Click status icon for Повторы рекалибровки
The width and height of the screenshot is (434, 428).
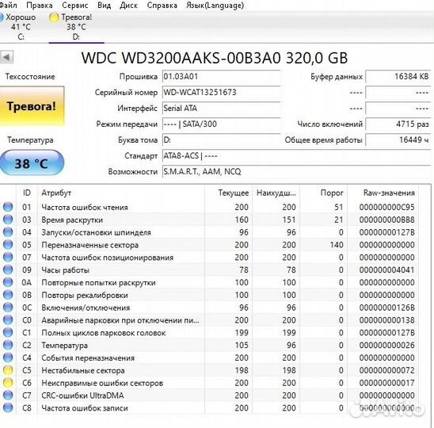point(8,295)
